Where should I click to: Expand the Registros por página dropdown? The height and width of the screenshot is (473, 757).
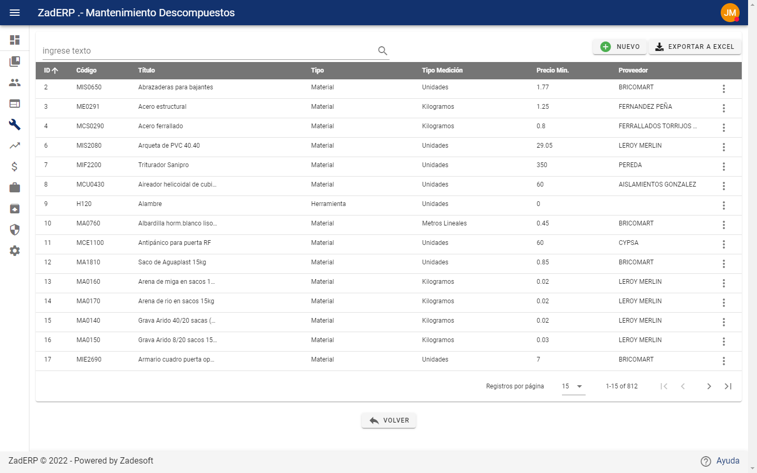point(574,386)
